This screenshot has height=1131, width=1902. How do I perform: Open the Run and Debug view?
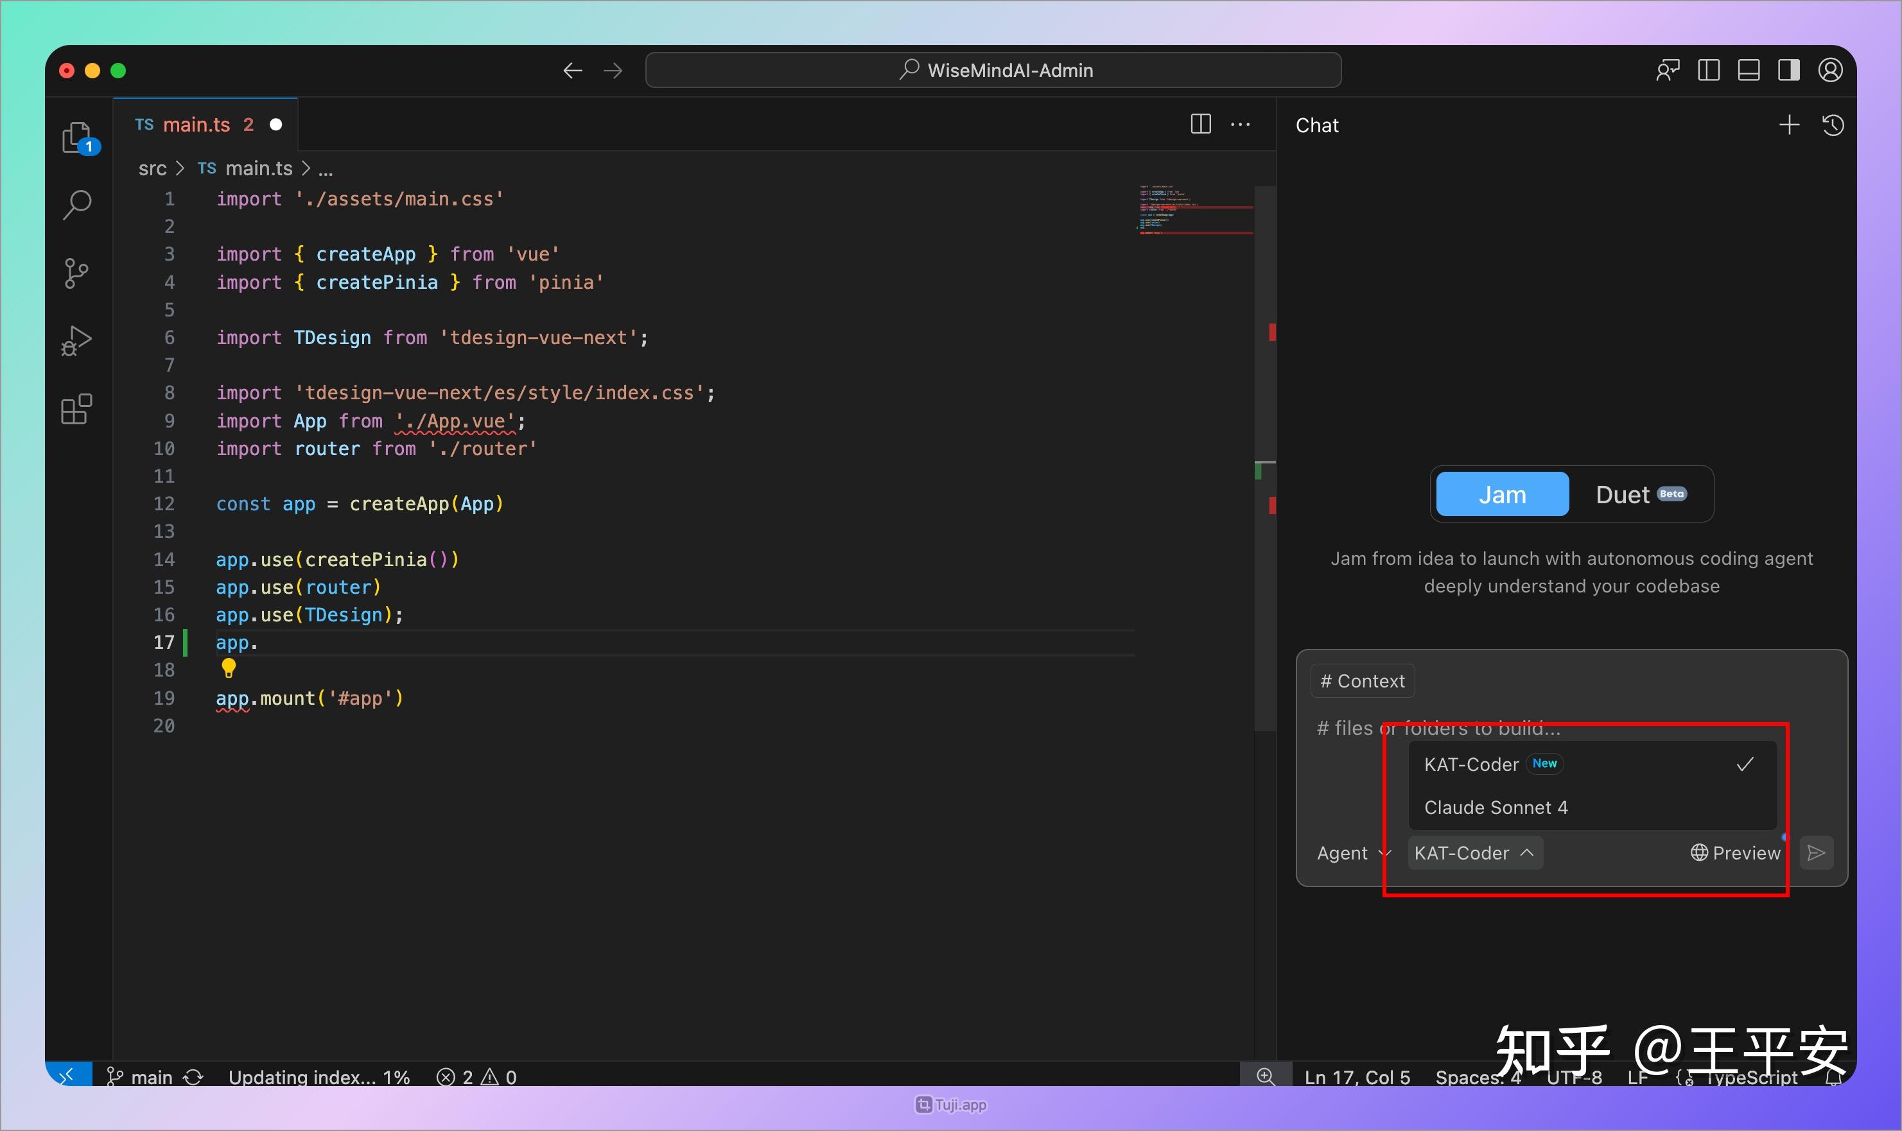(x=76, y=340)
